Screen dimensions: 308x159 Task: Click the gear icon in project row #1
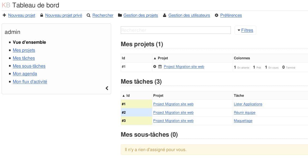155,67
